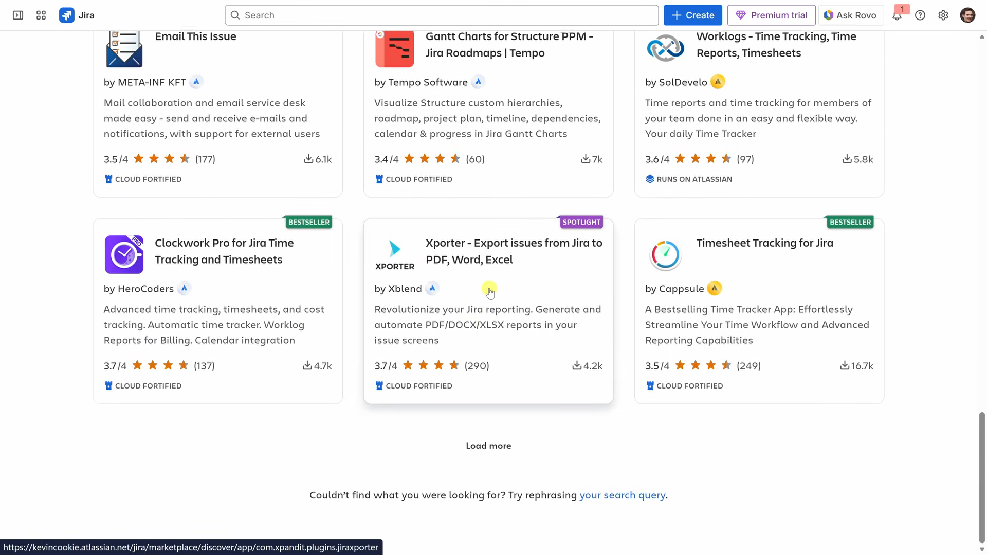
Task: Open the notifications bell
Action: click(x=897, y=15)
